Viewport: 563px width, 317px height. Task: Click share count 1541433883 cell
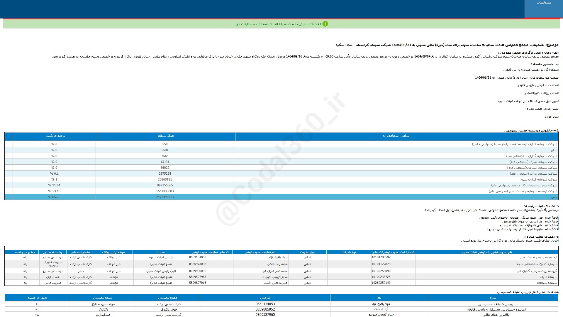tap(165, 191)
